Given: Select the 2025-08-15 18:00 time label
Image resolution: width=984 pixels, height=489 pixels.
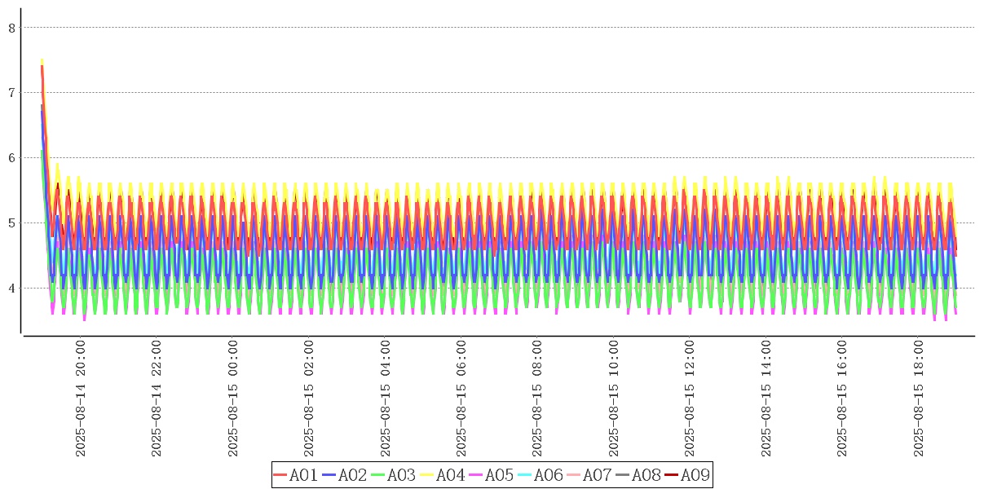Looking at the screenshot, I should click(920, 399).
